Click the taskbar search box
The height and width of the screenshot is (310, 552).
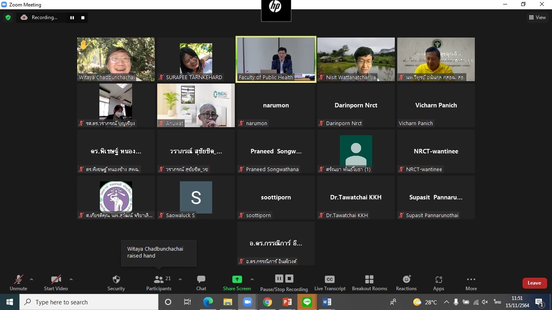pyautogui.click(x=89, y=302)
